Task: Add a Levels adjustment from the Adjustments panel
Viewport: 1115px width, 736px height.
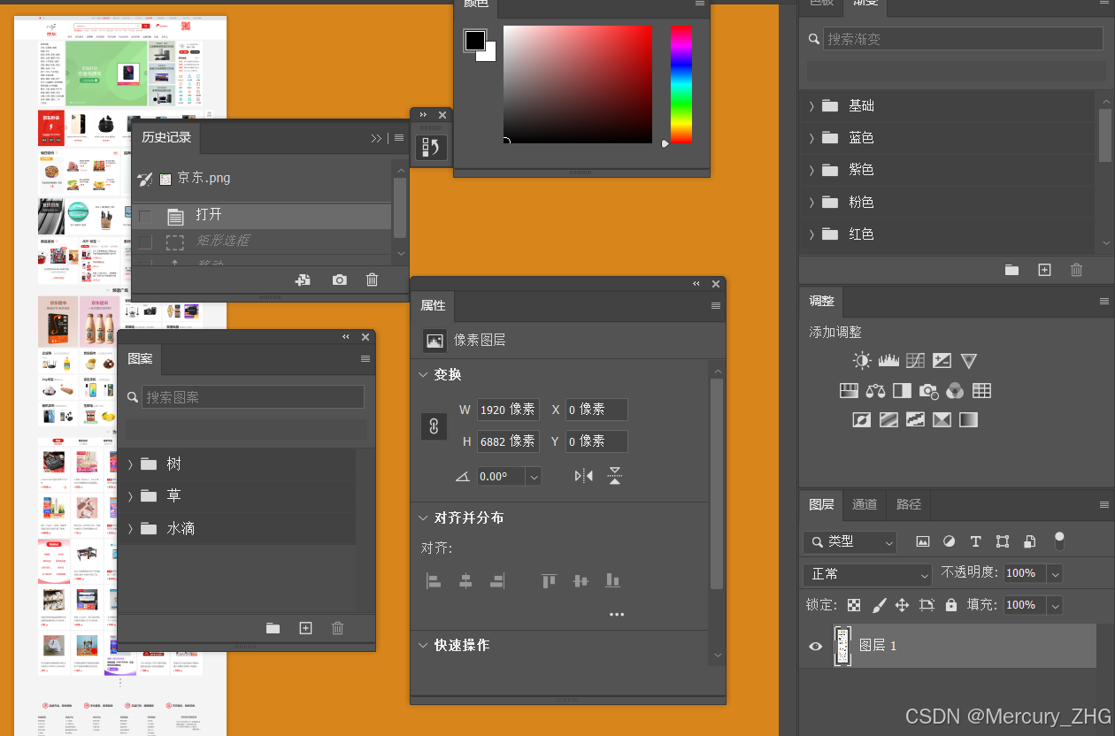Action: point(888,360)
